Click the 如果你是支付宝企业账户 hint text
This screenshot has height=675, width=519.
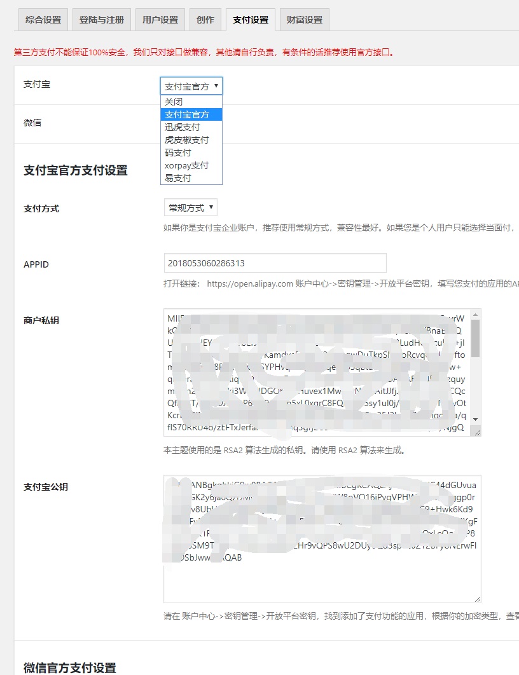340,228
